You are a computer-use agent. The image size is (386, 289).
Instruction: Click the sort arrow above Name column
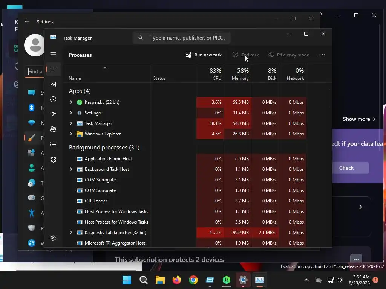click(105, 68)
